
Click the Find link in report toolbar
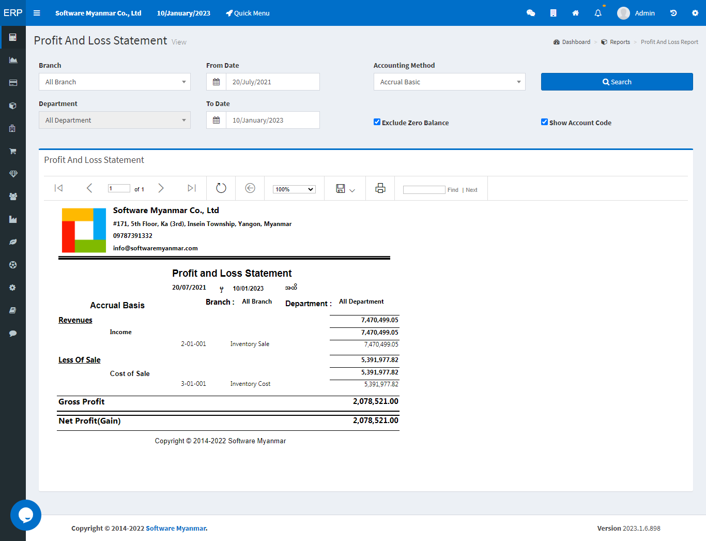[453, 190]
